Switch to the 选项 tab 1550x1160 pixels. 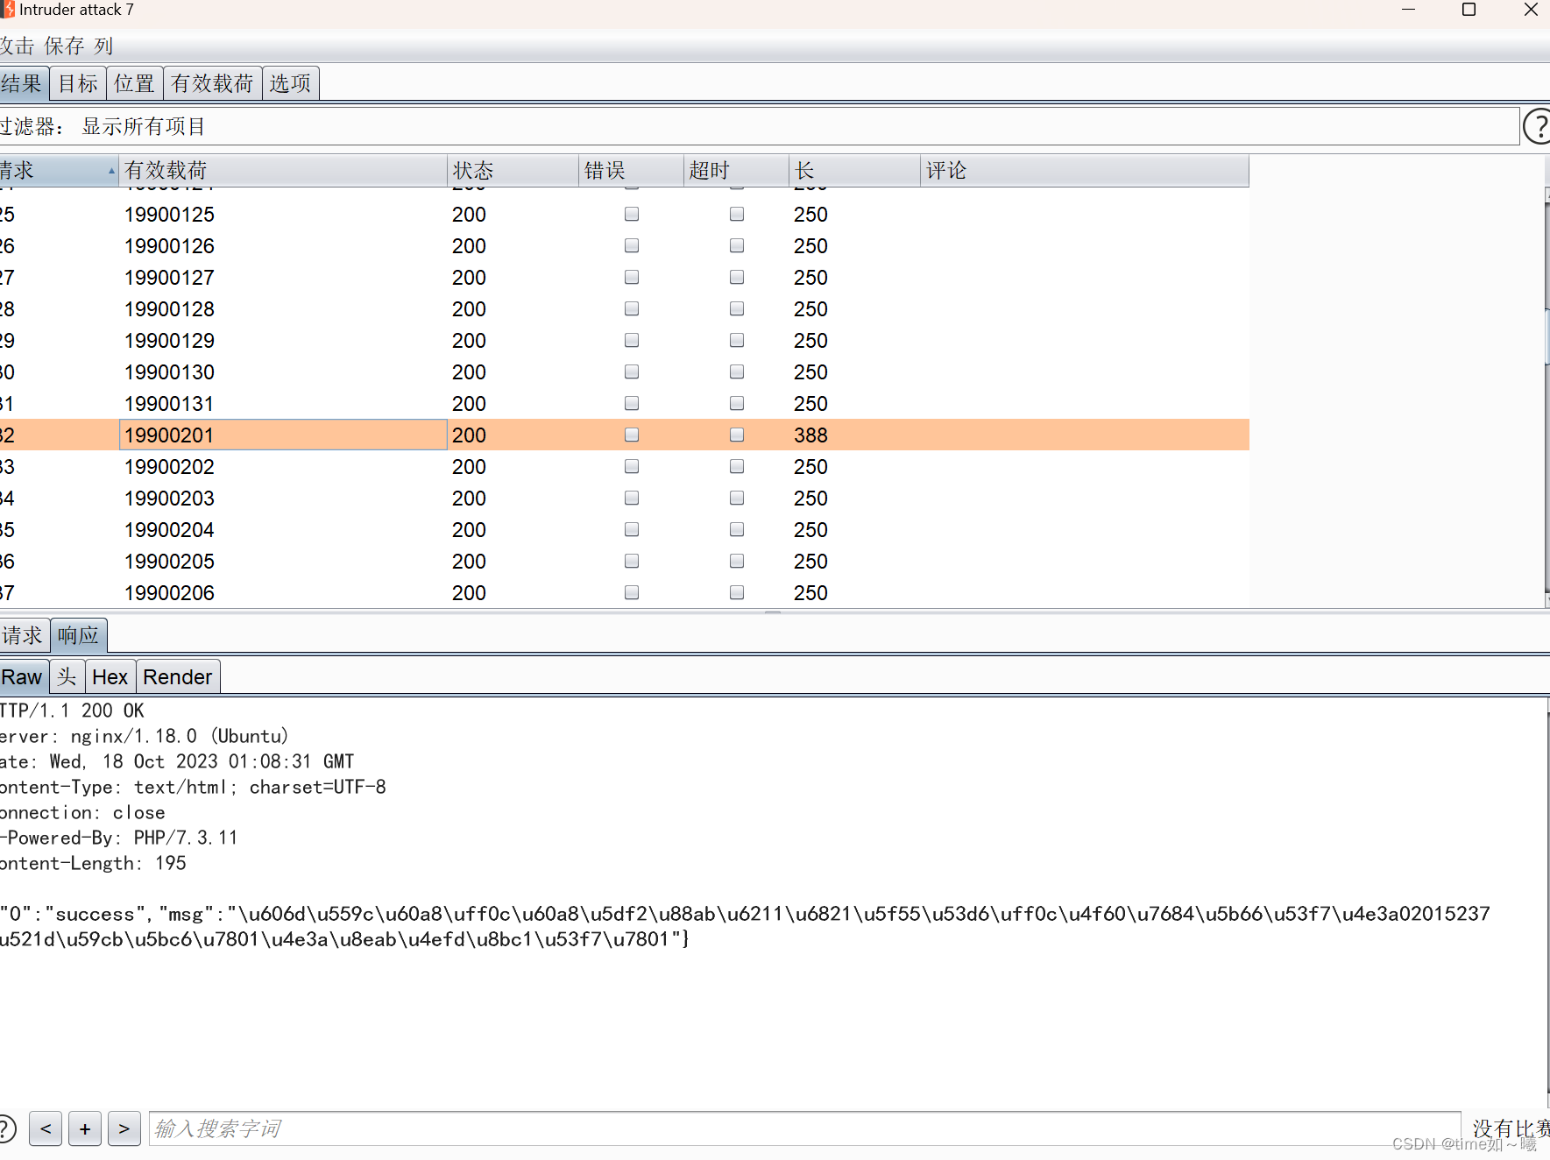290,83
